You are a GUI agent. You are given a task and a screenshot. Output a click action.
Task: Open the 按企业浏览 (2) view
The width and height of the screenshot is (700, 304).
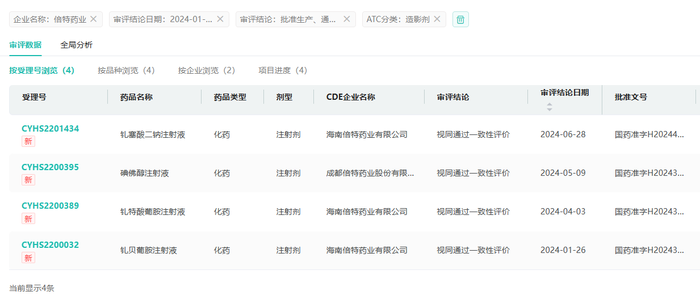[x=206, y=70]
